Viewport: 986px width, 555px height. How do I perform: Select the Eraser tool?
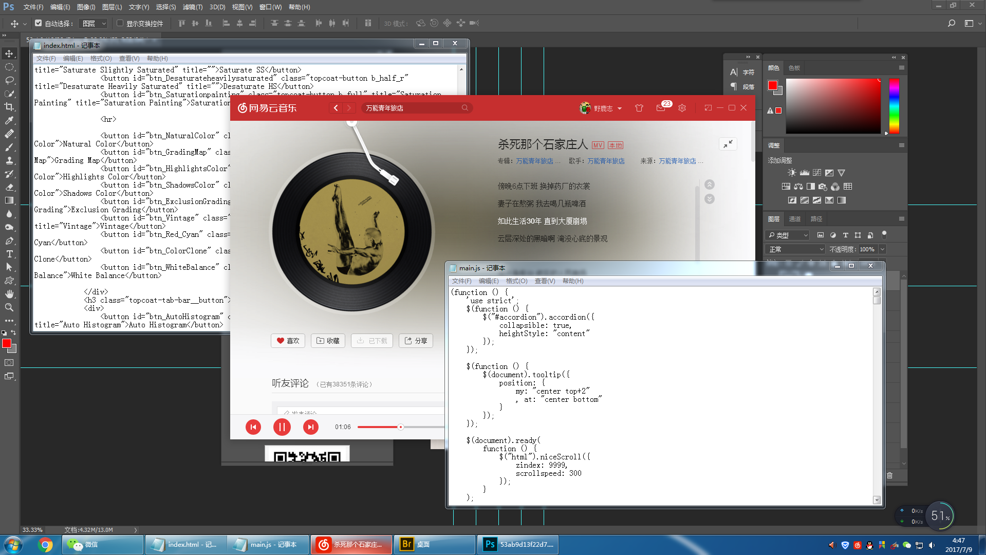tap(9, 187)
